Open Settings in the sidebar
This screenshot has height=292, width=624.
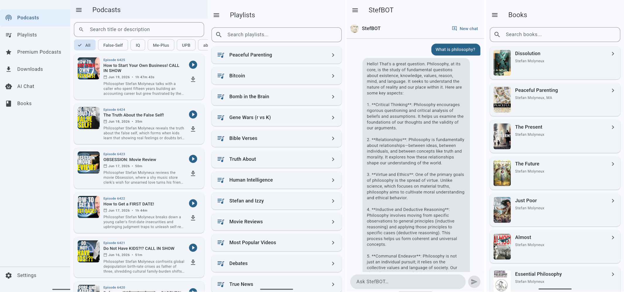point(35,275)
